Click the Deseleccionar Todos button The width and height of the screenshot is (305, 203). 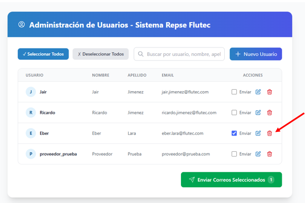(x=101, y=54)
